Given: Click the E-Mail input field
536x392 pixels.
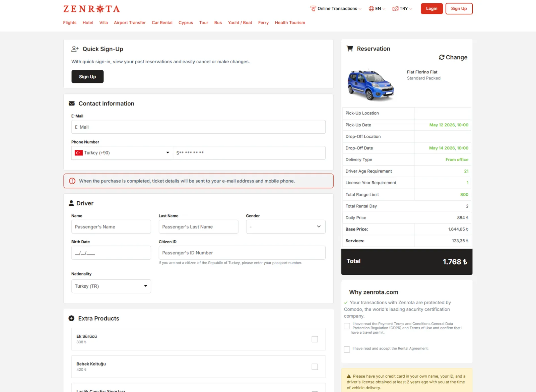Looking at the screenshot, I should pyautogui.click(x=198, y=127).
